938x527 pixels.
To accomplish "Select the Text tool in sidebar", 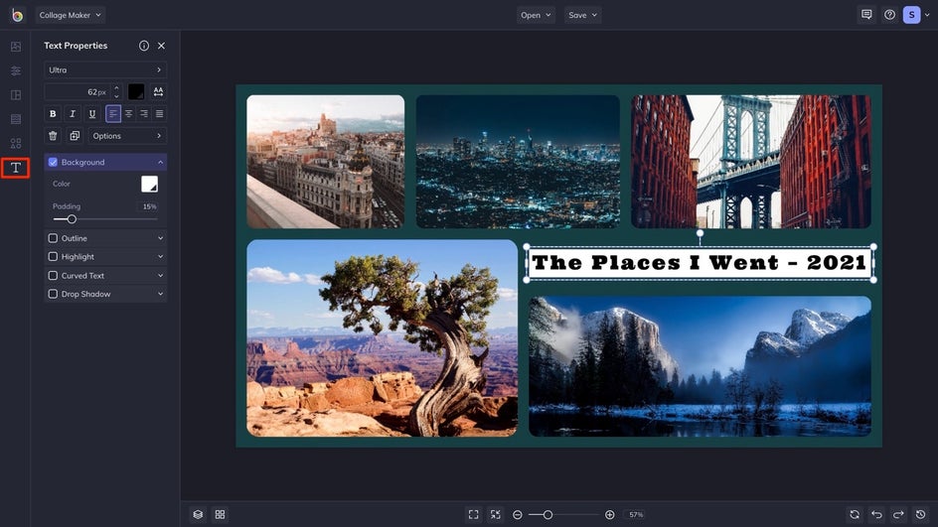I will point(16,168).
